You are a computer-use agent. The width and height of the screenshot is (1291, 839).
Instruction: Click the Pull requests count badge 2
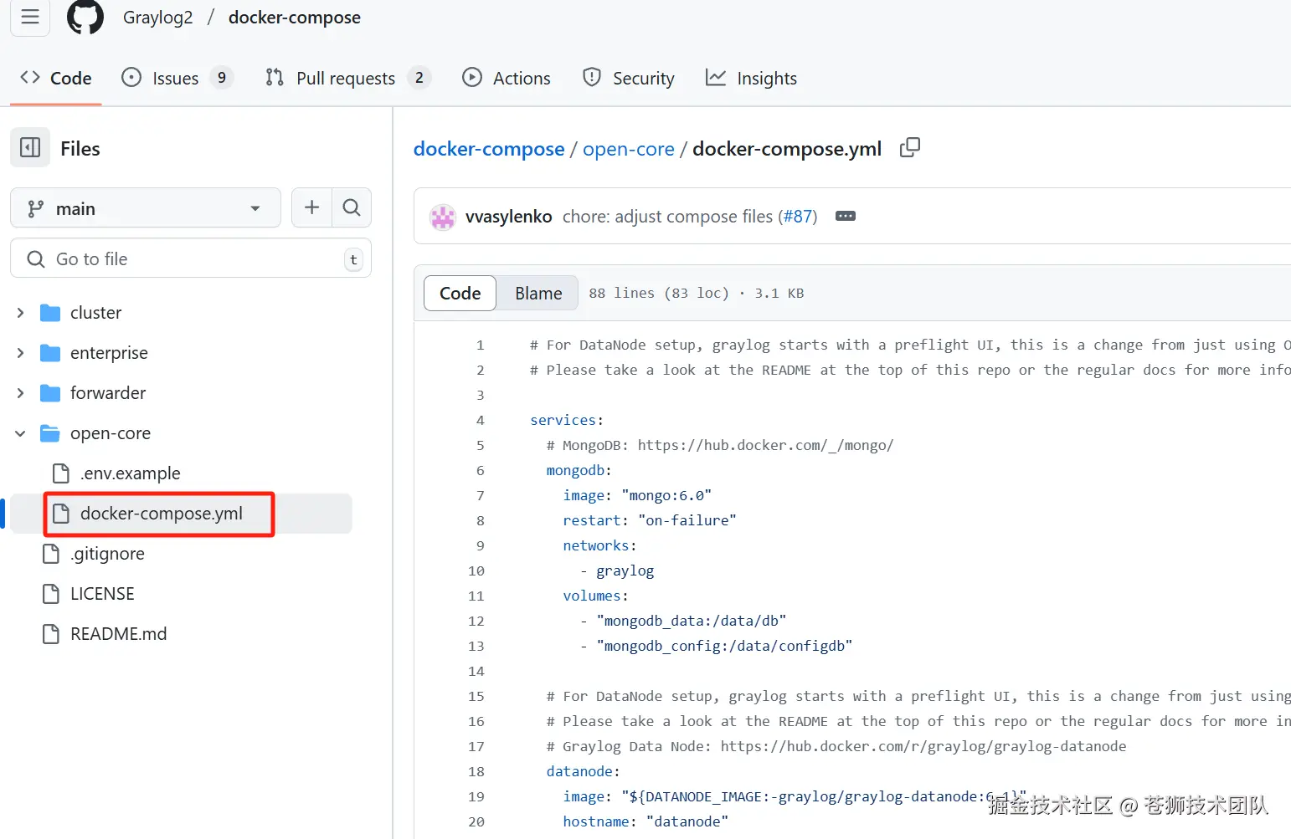(x=419, y=78)
